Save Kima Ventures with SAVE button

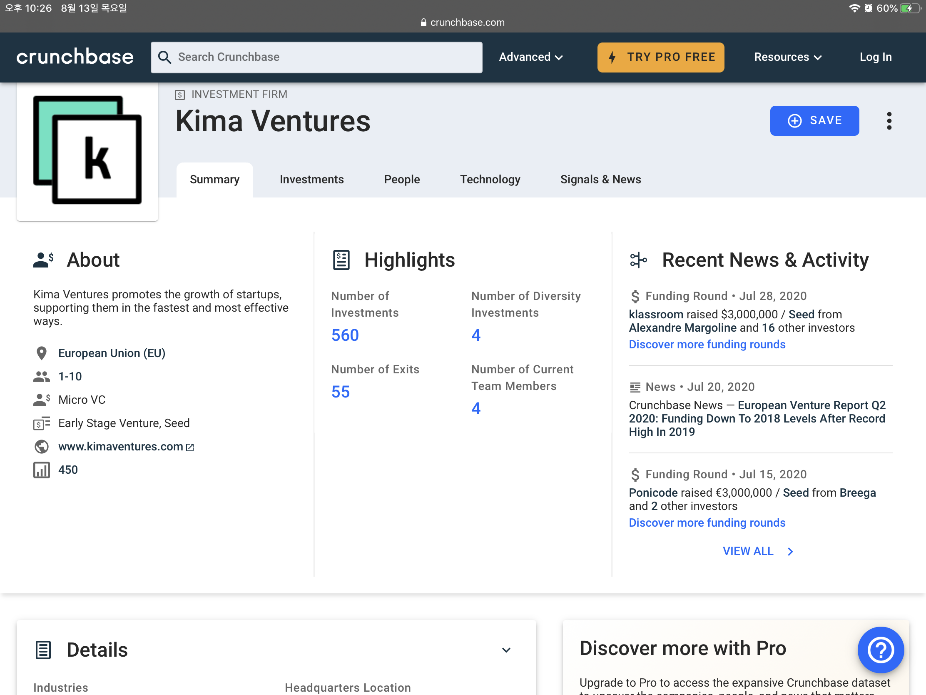coord(815,121)
